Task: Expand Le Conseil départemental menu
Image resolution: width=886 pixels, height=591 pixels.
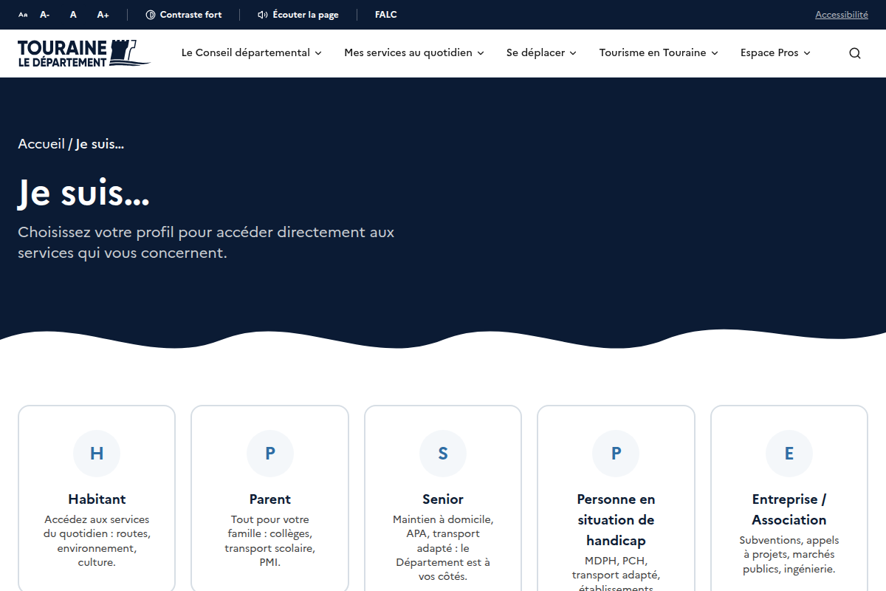Action: click(x=252, y=53)
